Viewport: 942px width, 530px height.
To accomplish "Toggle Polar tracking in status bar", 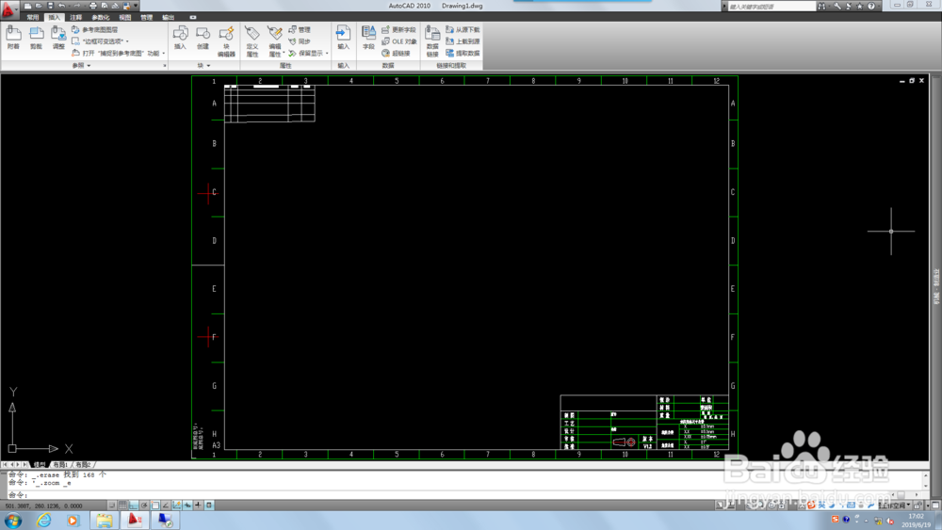I will pos(144,506).
